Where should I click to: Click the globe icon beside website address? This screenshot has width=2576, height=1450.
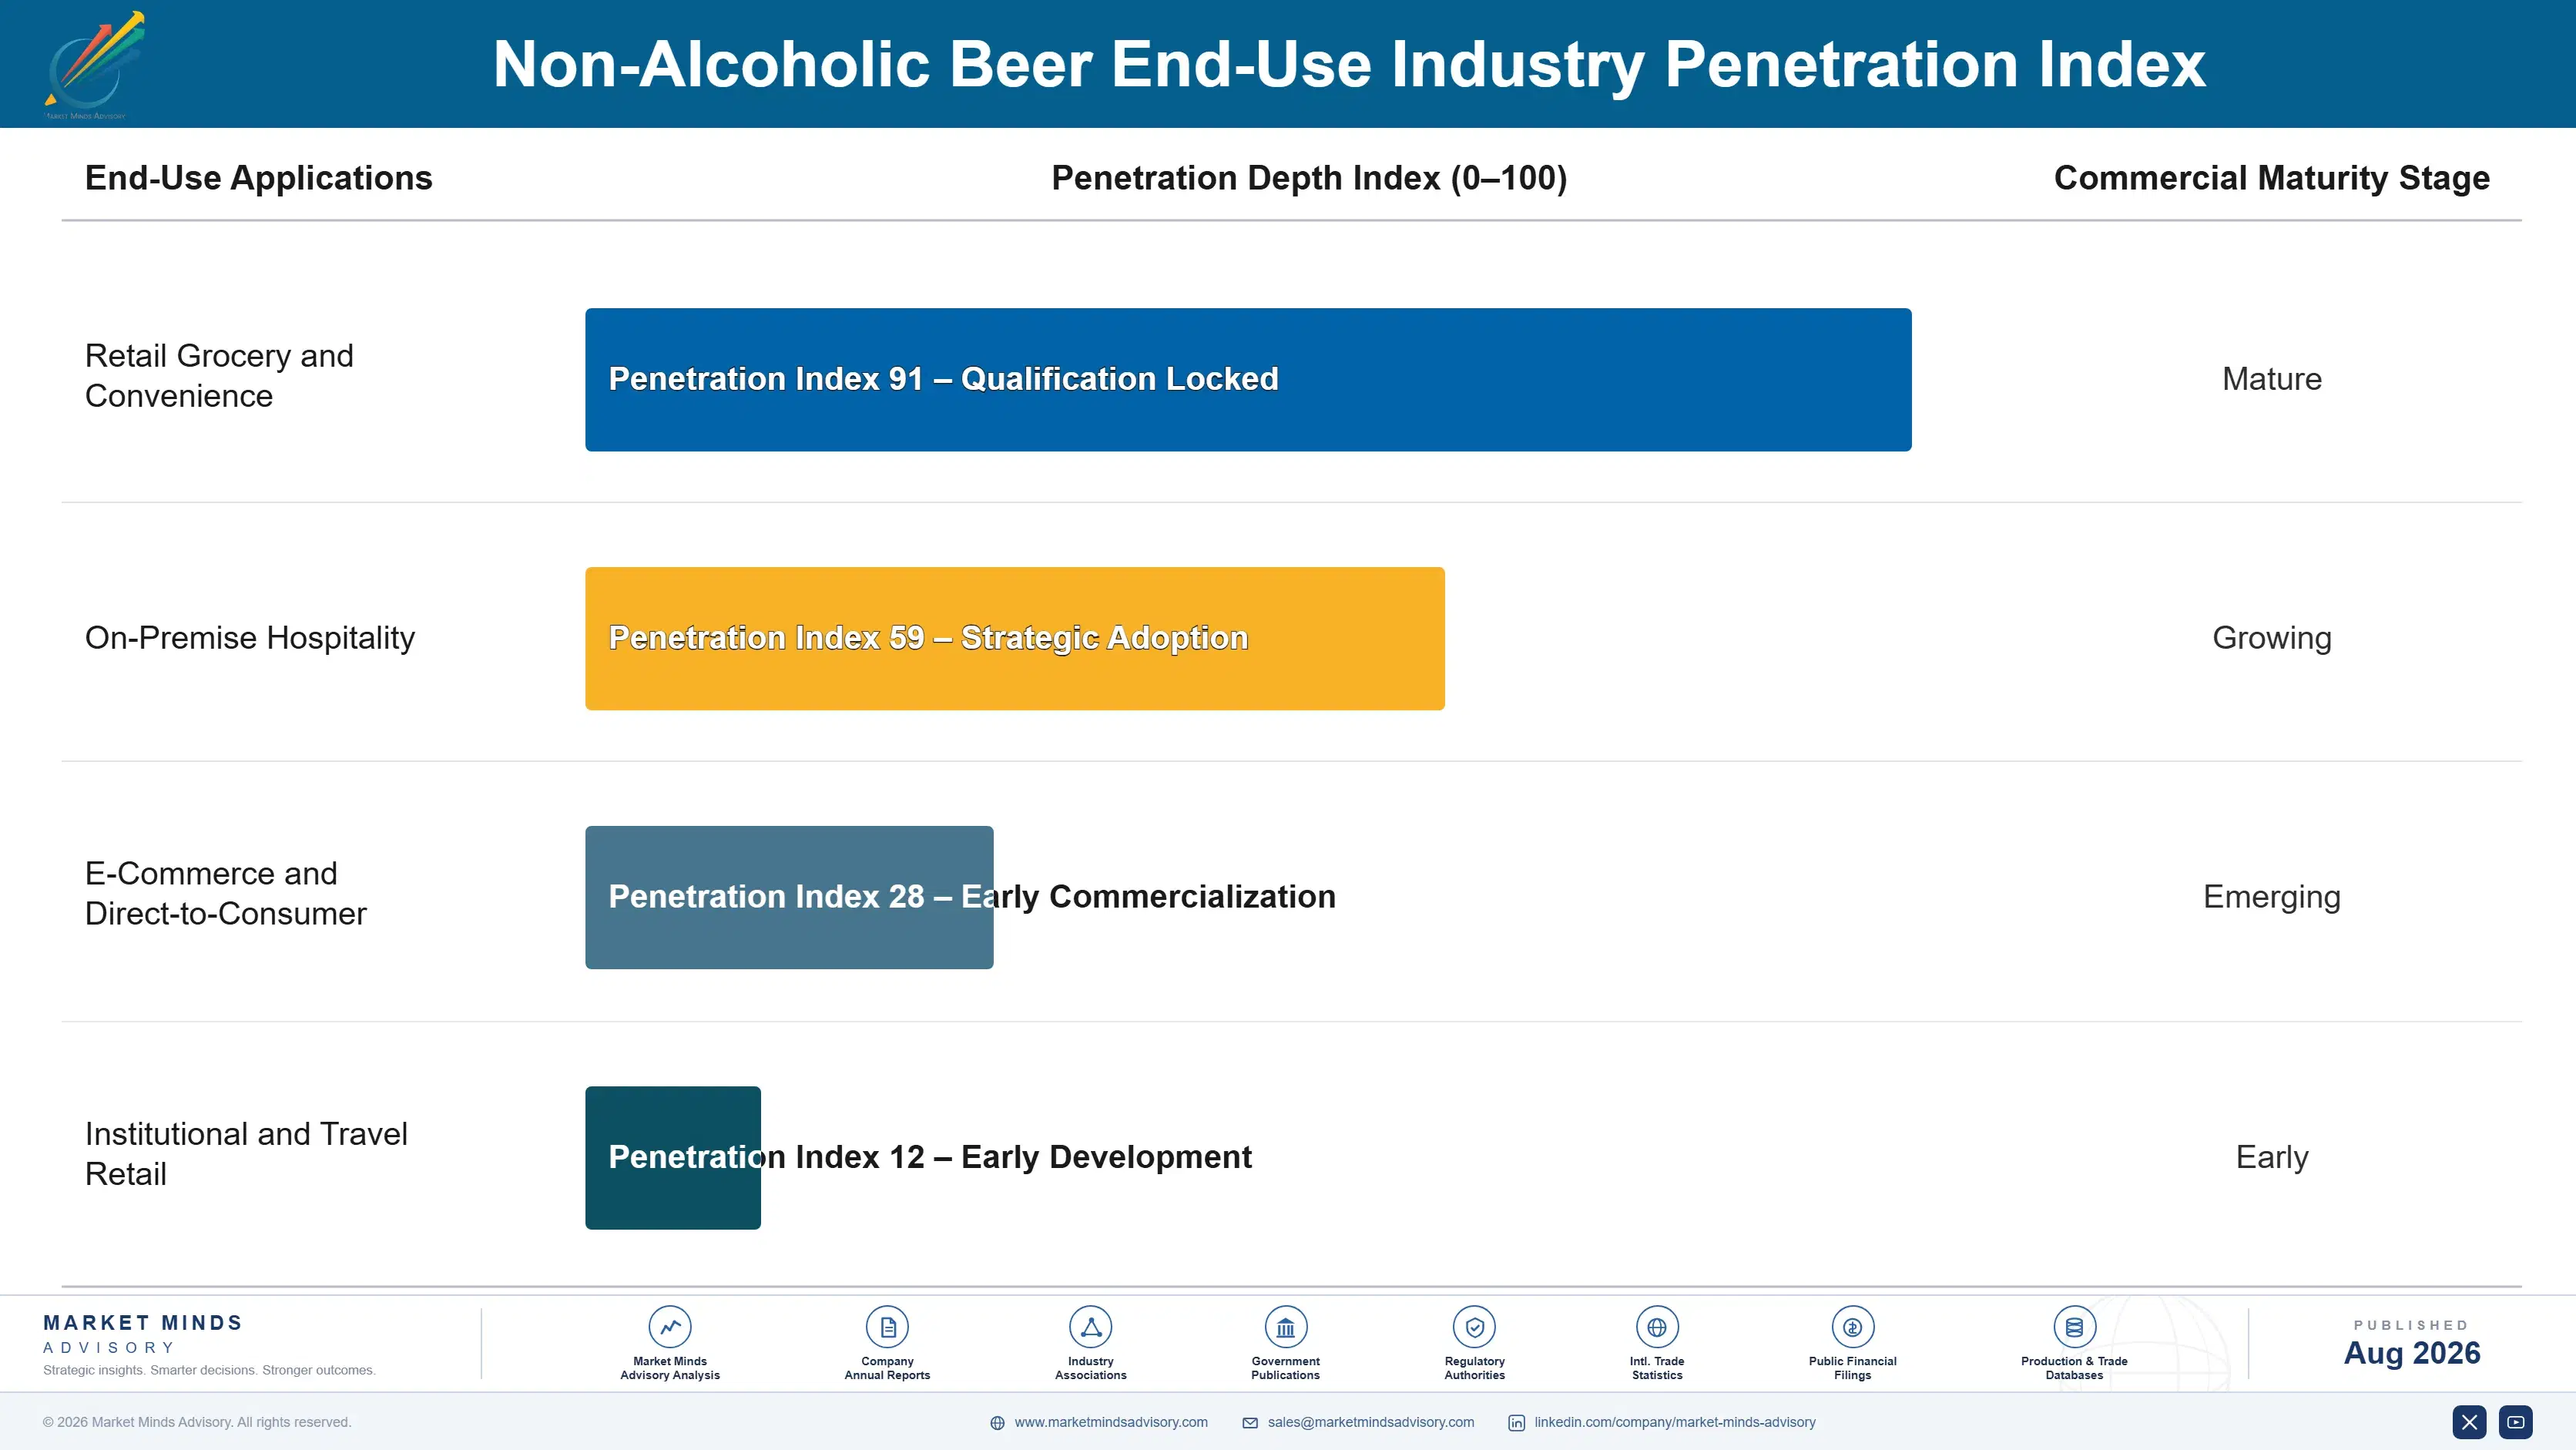pyautogui.click(x=997, y=1423)
